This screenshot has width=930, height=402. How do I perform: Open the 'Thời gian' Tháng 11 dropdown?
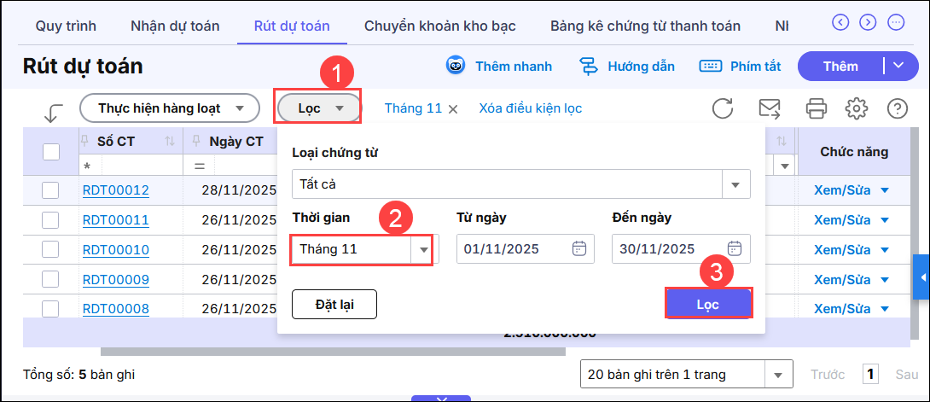[422, 250]
